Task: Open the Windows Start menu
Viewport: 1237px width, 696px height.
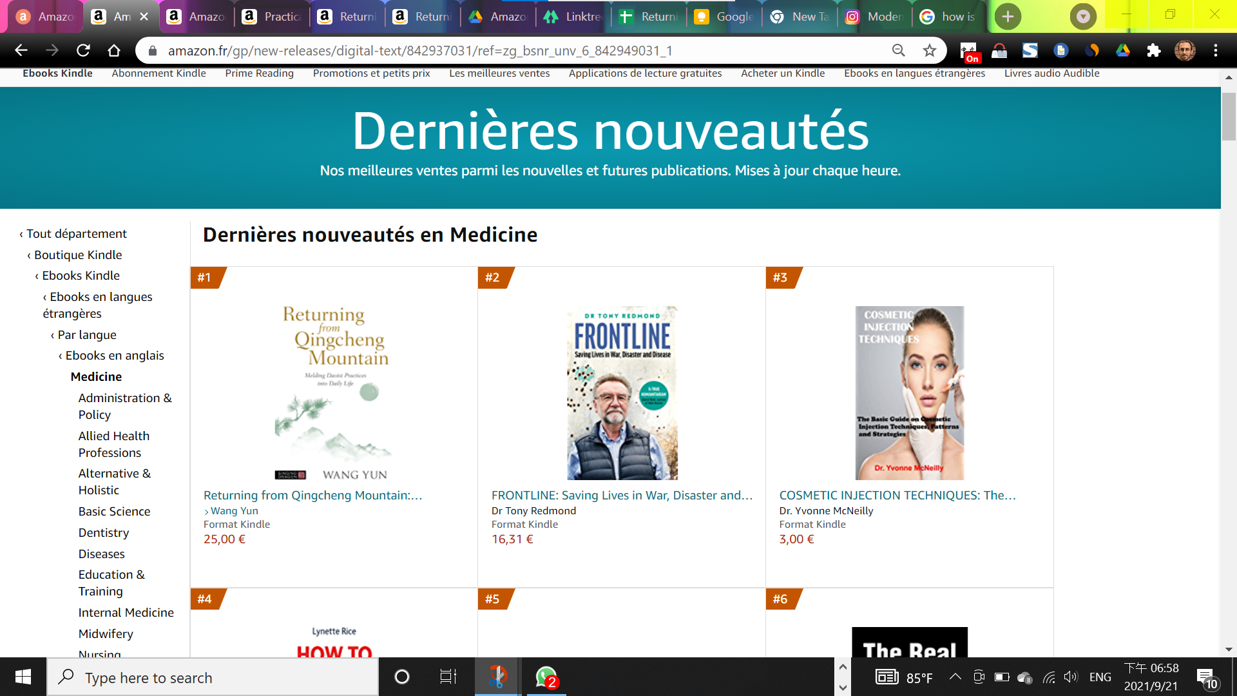Action: coord(23,677)
